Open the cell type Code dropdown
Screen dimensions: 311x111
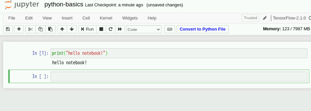(x=144, y=29)
